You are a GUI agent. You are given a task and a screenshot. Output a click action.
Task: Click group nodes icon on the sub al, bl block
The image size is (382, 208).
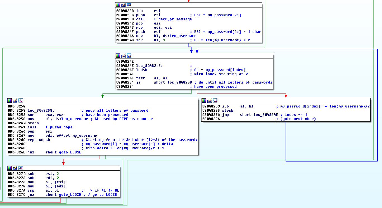[x=215, y=101]
